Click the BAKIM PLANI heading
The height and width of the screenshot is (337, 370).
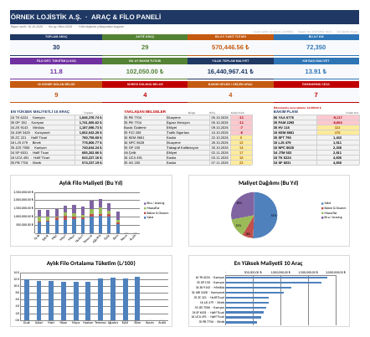pyautogui.click(x=285, y=111)
